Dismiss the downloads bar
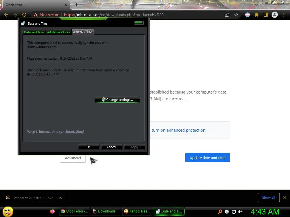Viewport: 290px width, 217px height. [x=285, y=198]
